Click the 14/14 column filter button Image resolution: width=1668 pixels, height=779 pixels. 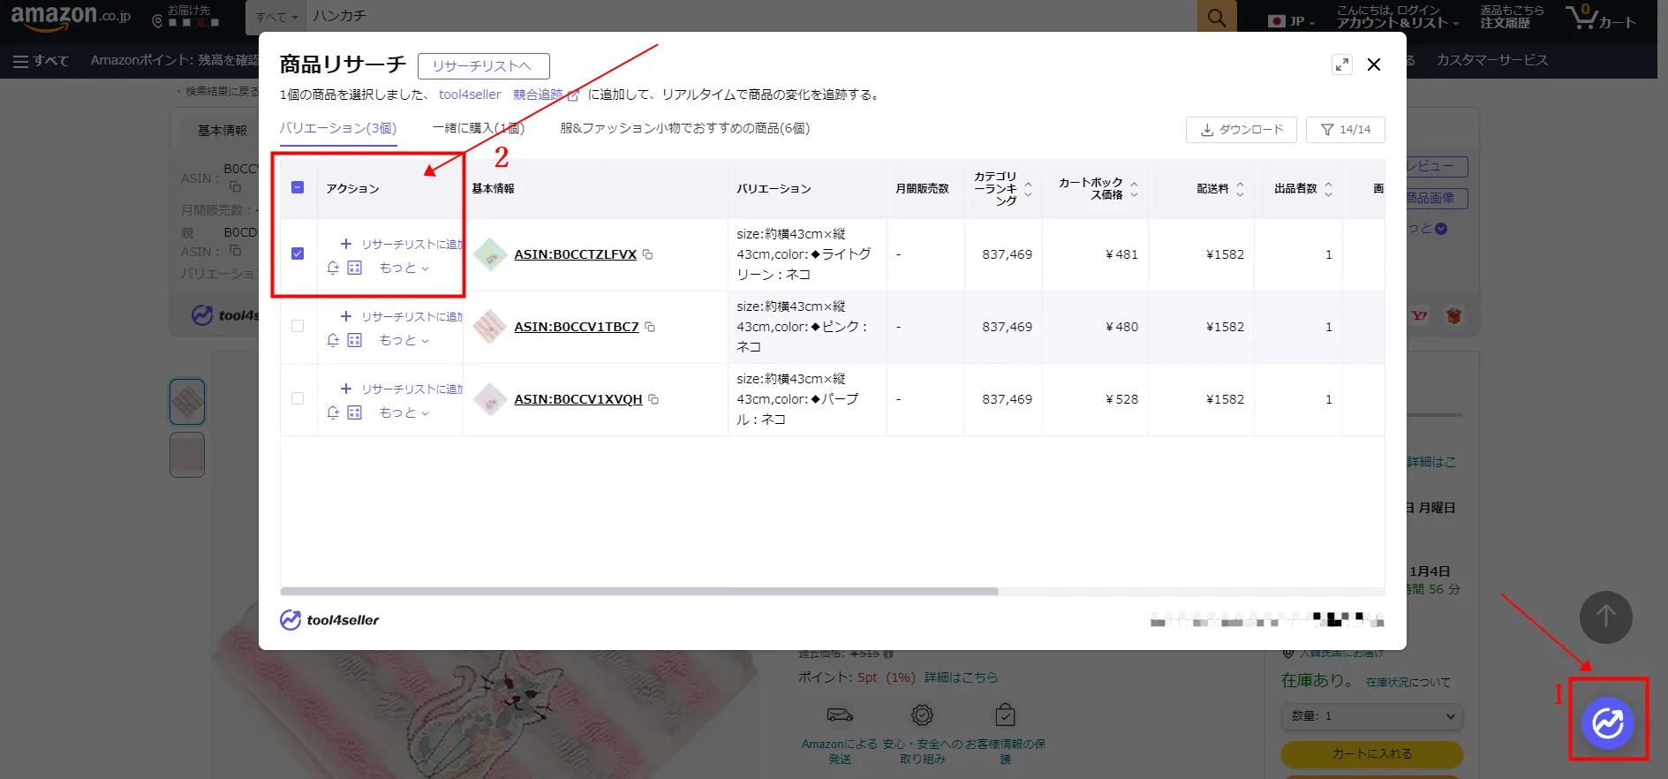click(x=1346, y=130)
